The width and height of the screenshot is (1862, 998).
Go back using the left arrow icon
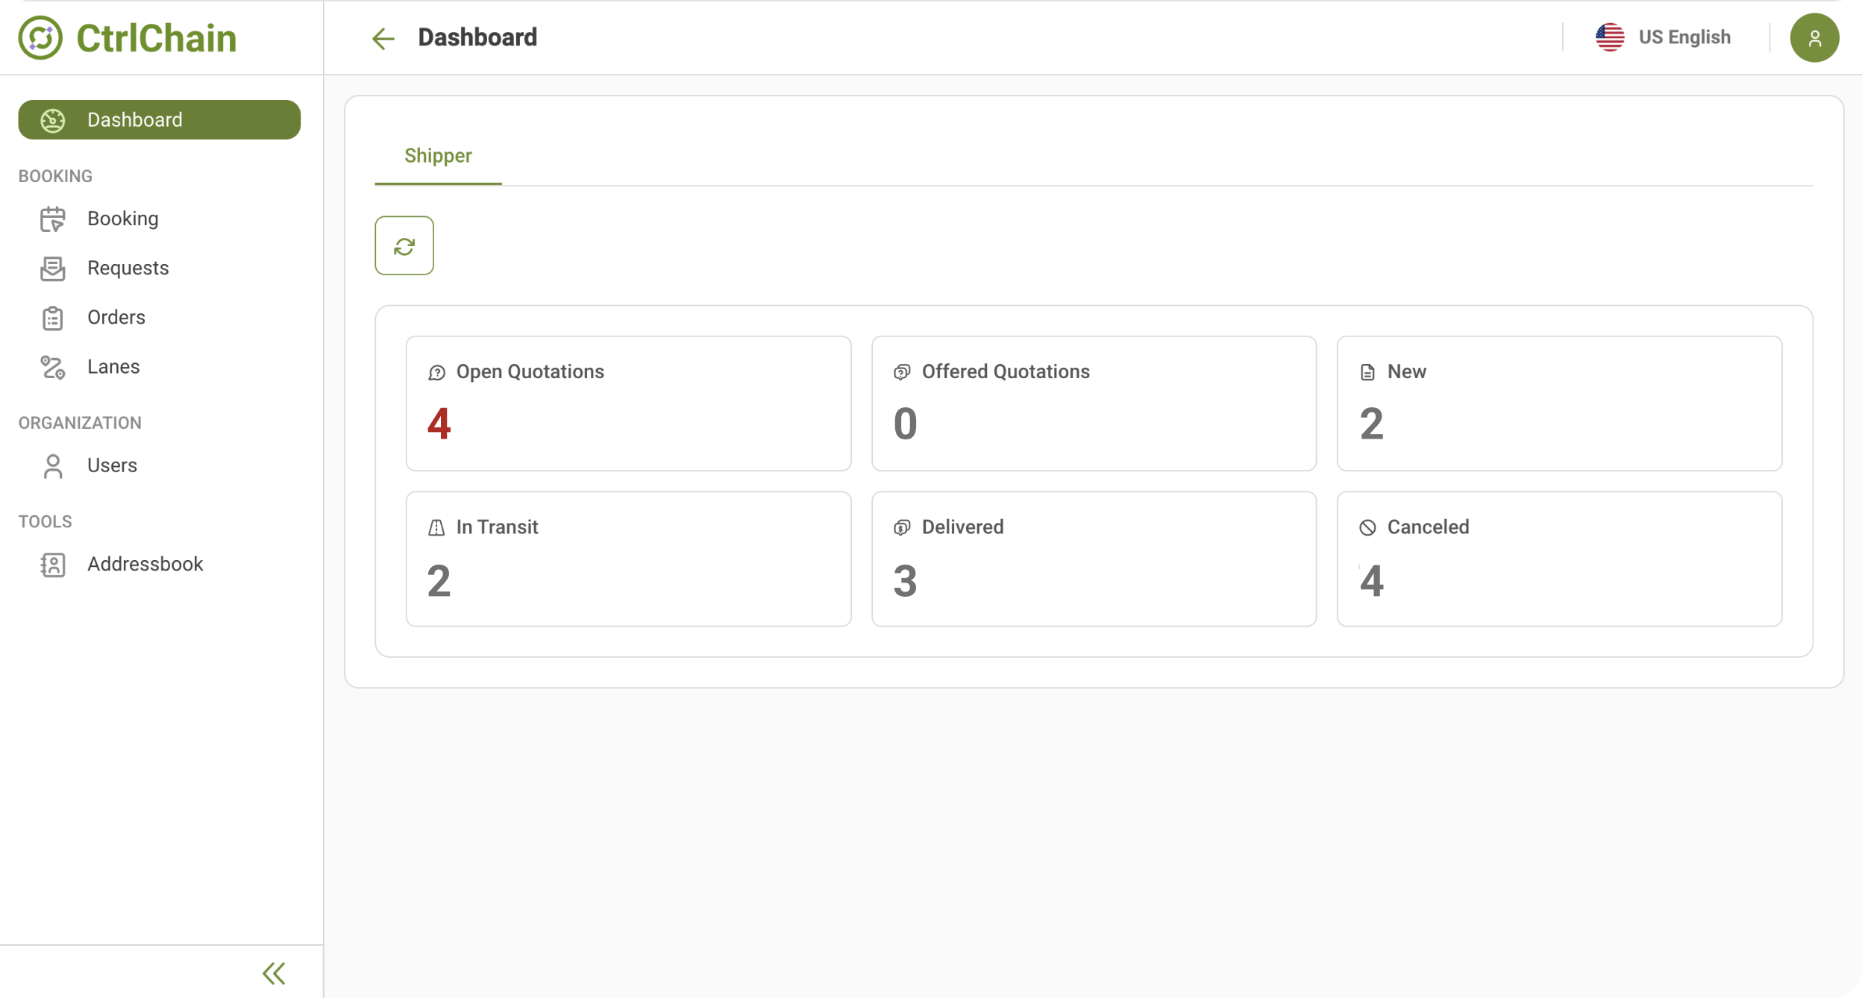coord(383,38)
